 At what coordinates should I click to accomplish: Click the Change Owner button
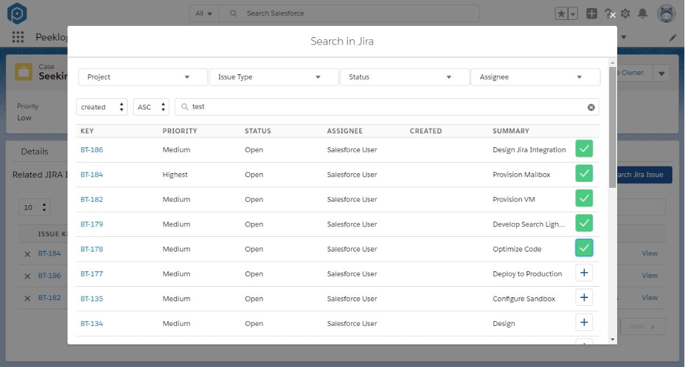(x=634, y=73)
